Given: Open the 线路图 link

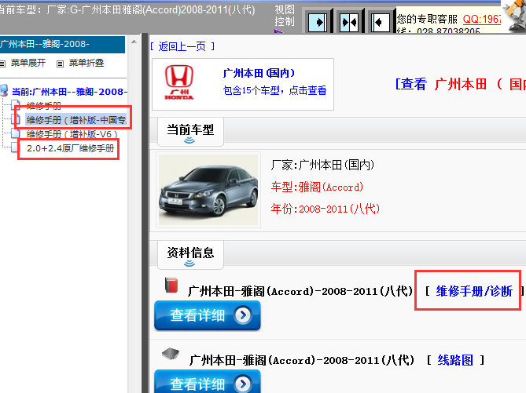Looking at the screenshot, I should tap(455, 360).
